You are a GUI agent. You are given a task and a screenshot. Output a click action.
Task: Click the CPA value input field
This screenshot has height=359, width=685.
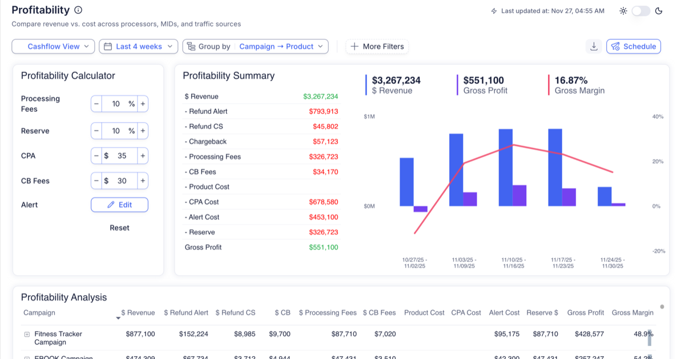pyautogui.click(x=122, y=156)
